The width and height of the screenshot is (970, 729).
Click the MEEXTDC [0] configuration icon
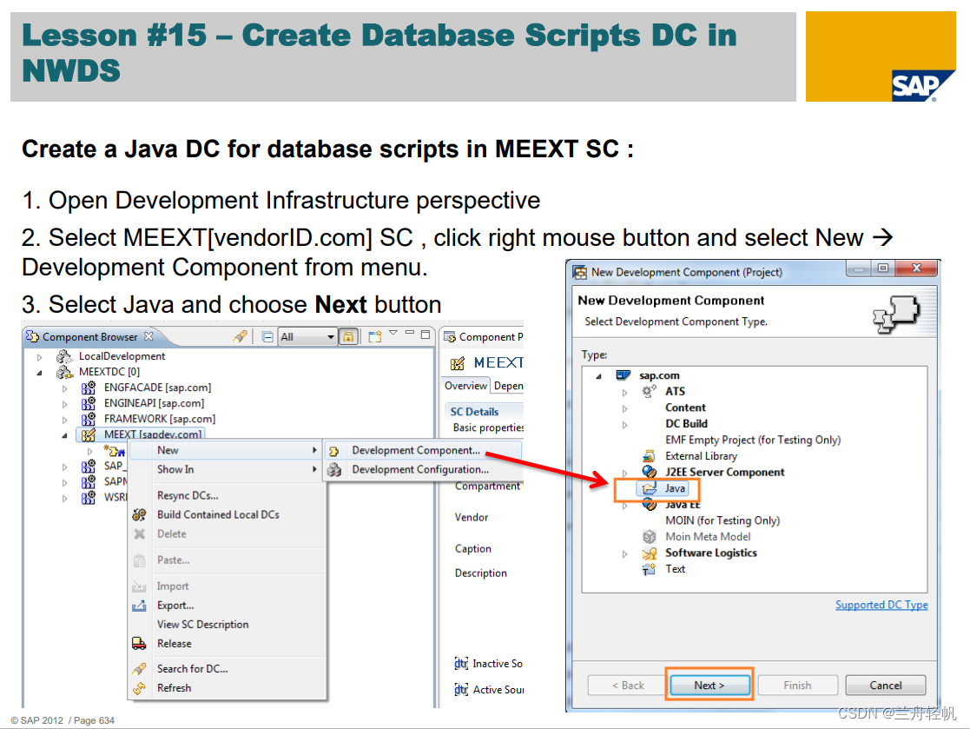64,371
